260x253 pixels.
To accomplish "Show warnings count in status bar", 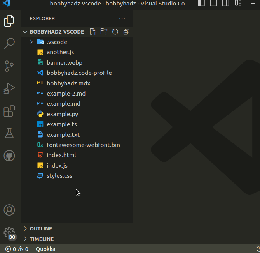I will [x=23, y=249].
